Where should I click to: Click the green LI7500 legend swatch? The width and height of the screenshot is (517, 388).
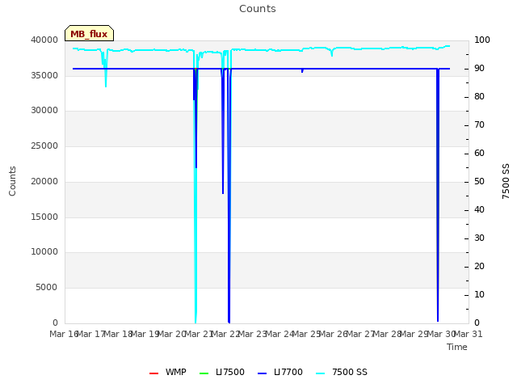(x=204, y=373)
